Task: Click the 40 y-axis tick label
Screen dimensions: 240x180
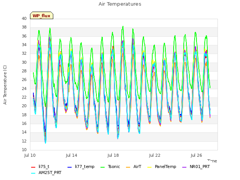Action: click(x=24, y=18)
